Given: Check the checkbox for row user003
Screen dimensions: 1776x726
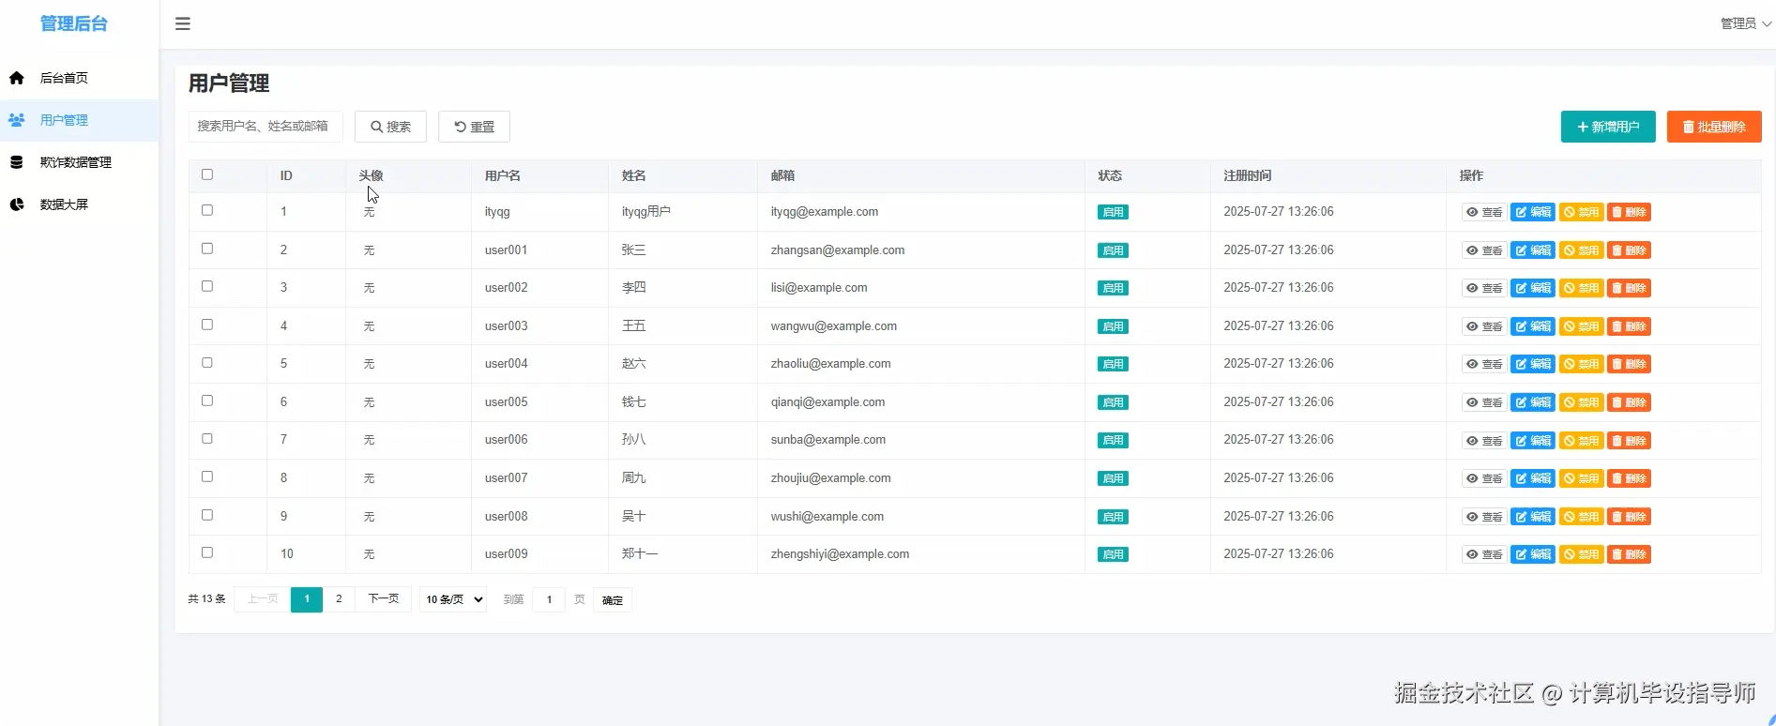Looking at the screenshot, I should (207, 325).
